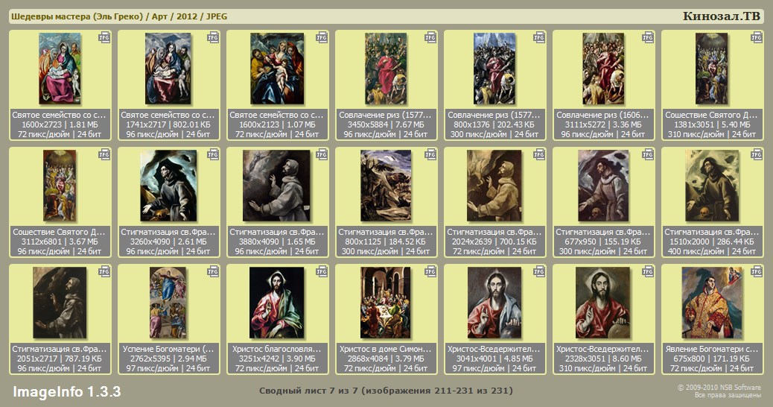Select the St. Francis thumbnail sized 3260x4090

168,185
